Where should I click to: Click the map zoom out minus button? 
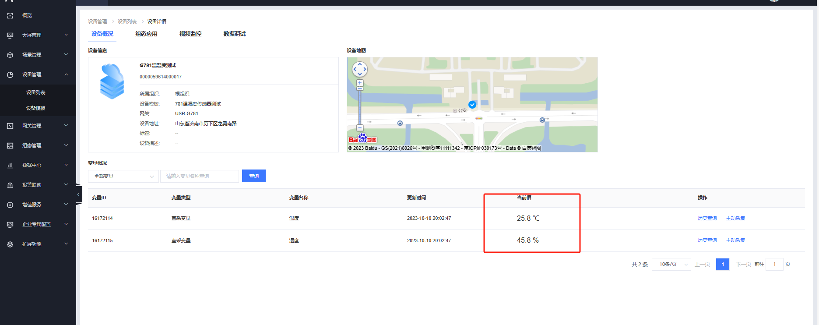pos(360,128)
